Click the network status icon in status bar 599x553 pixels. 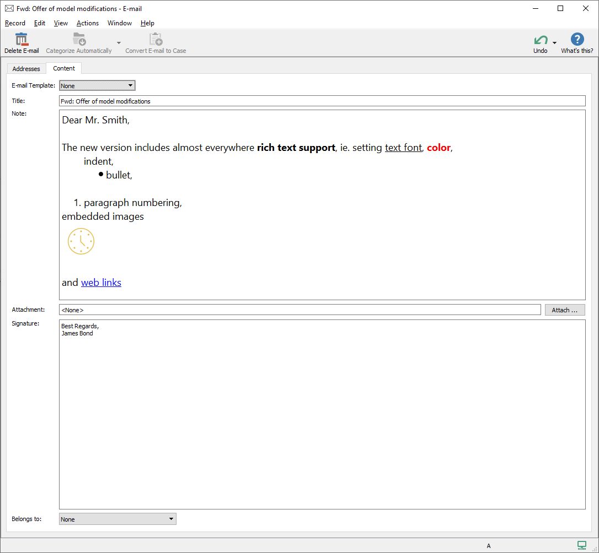point(581,545)
